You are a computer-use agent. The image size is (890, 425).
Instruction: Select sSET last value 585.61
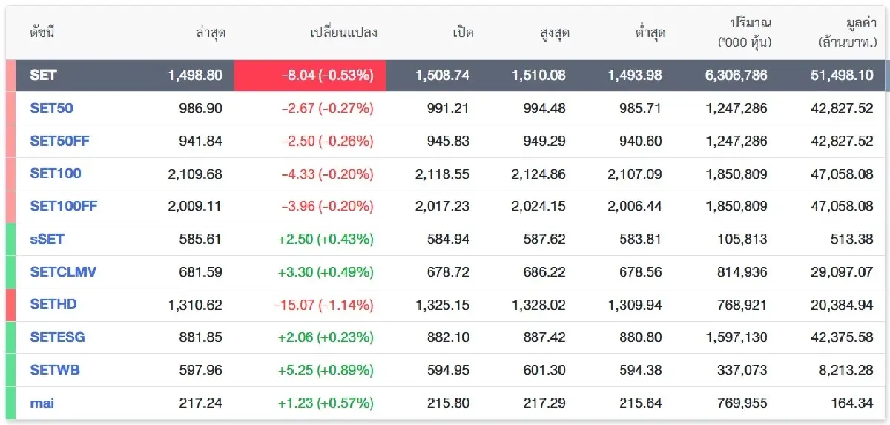[201, 239]
